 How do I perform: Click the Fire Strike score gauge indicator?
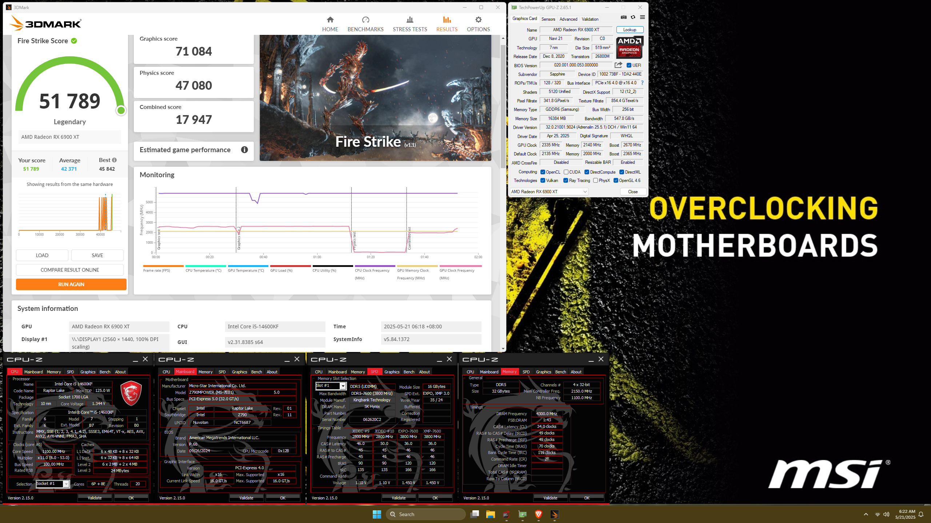121,110
